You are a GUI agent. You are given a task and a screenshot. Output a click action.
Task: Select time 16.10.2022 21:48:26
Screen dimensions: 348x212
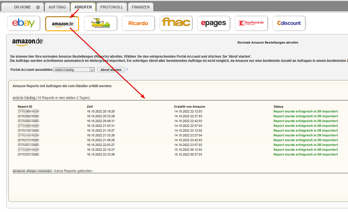101,140
